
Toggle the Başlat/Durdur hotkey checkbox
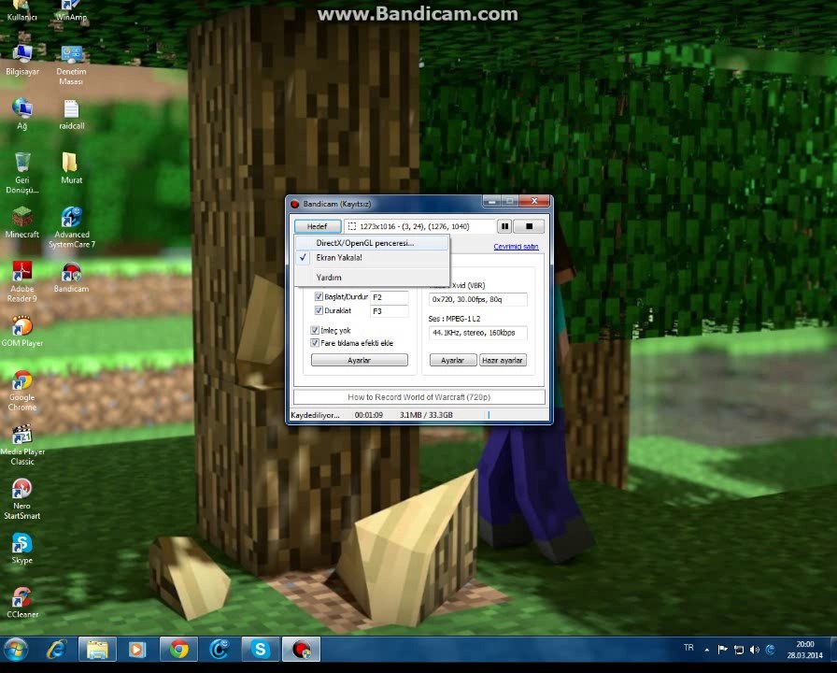319,296
